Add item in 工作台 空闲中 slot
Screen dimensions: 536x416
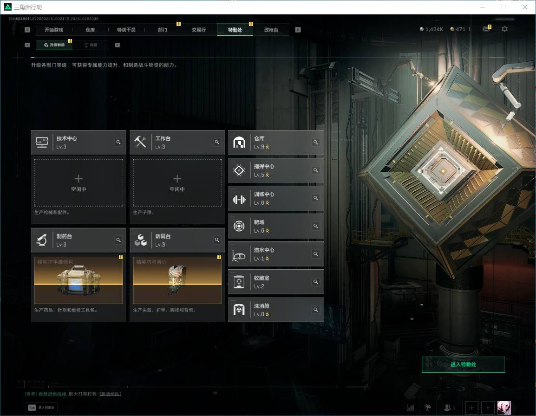tap(177, 183)
